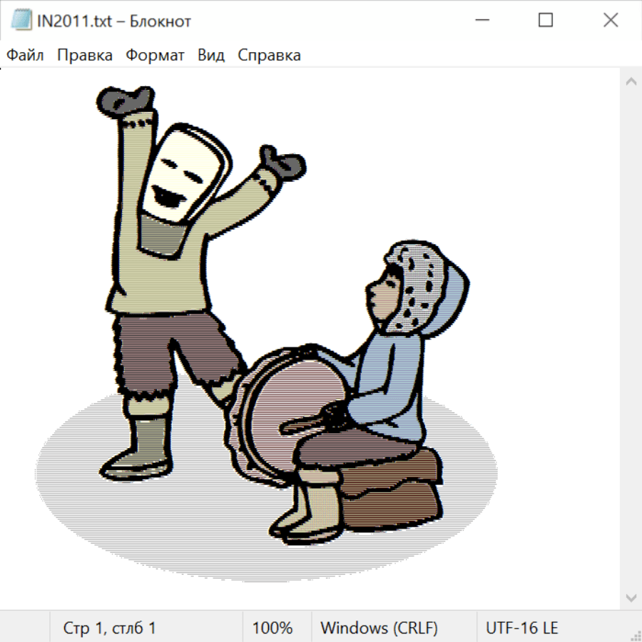Maximize the Блокнот window
The width and height of the screenshot is (642, 642).
[x=546, y=21]
